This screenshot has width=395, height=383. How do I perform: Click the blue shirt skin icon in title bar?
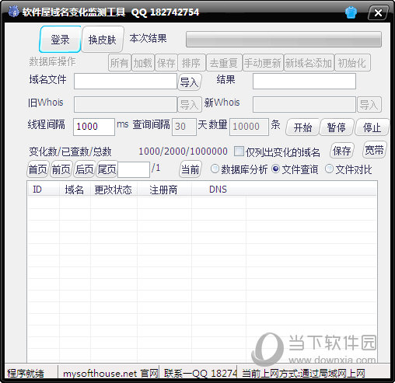(x=351, y=12)
